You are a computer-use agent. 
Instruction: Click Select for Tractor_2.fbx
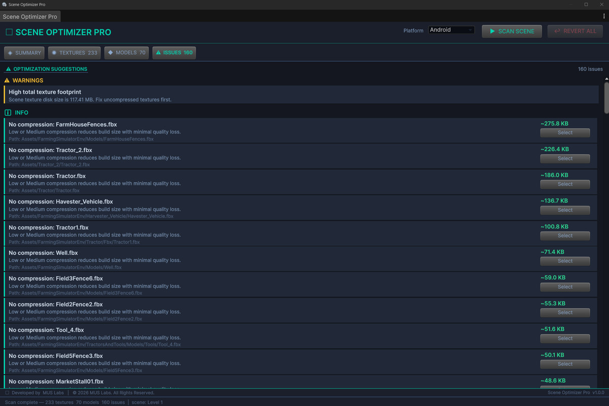565,158
